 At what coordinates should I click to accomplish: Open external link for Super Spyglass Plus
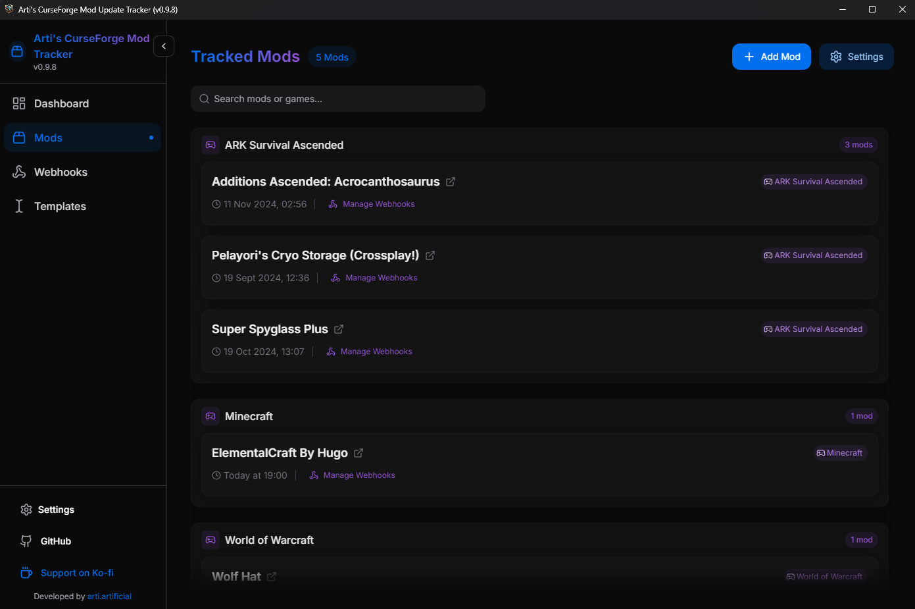(339, 329)
